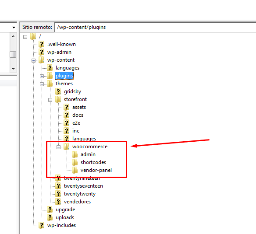Select the twentyseventeen theme folder
Image resolution: width=256 pixels, height=234 pixels.
point(83,186)
